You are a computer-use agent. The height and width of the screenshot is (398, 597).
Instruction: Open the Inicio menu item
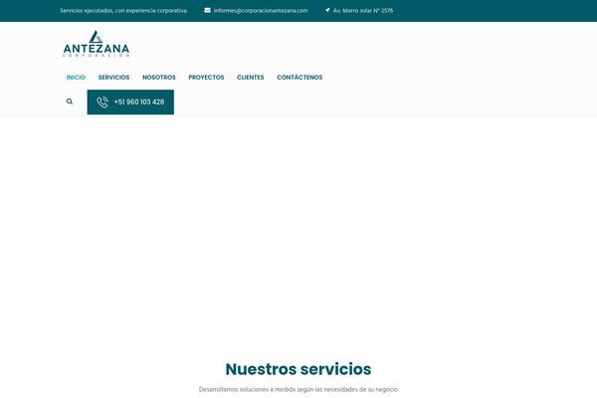[76, 78]
